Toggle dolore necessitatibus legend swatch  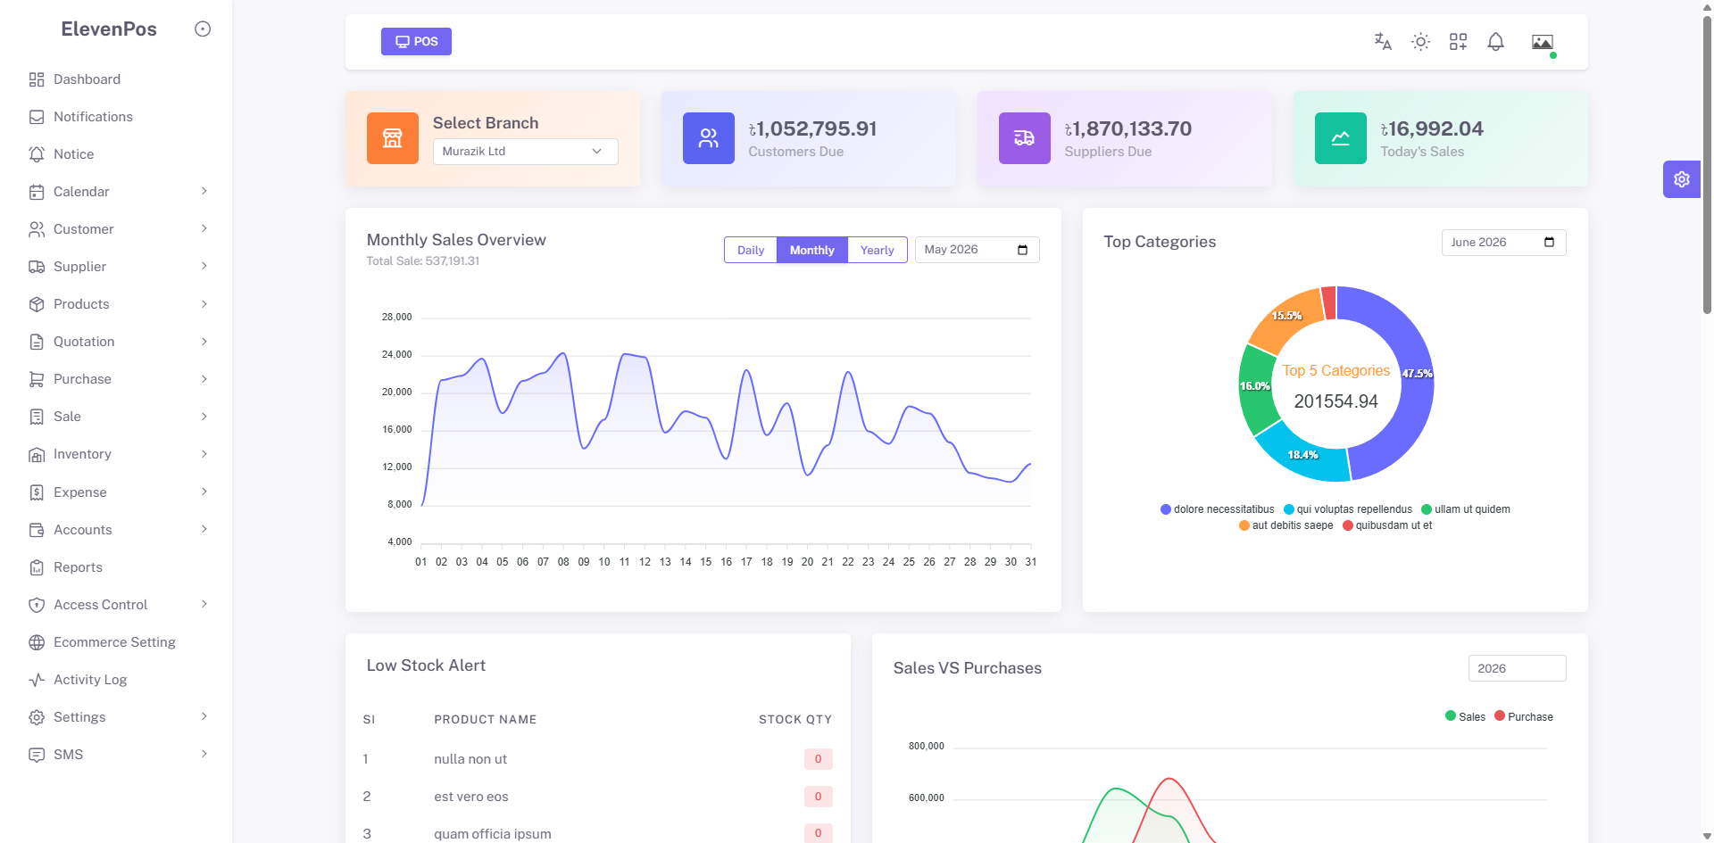point(1165,509)
